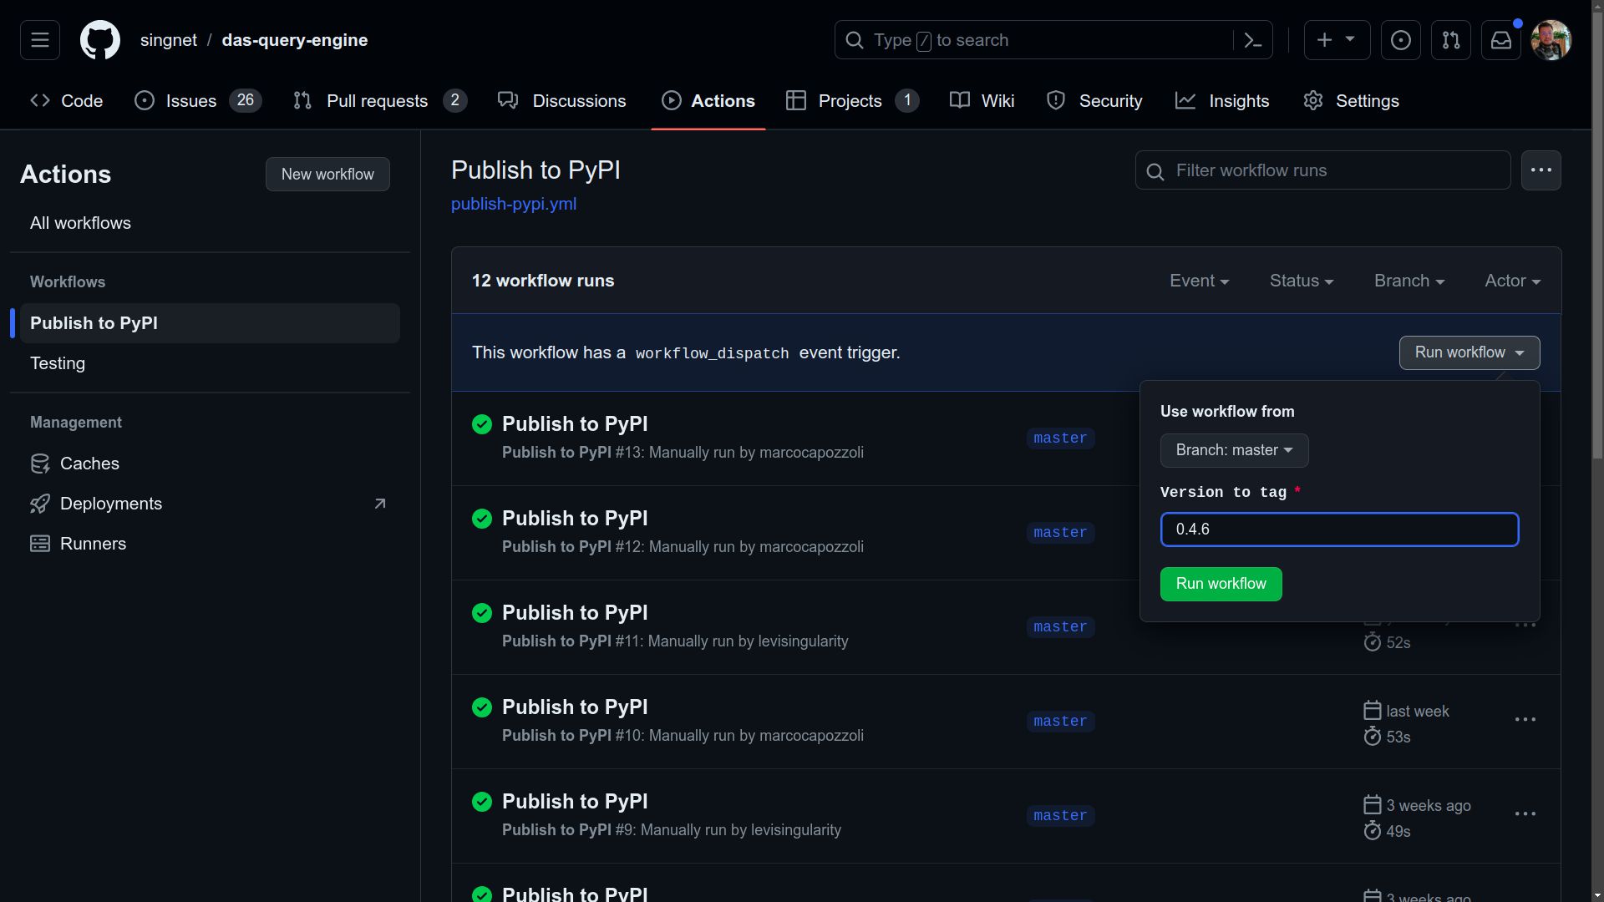Screen dimensions: 1604x902
Task: Open the Issues tracker icon
Action: click(x=145, y=101)
